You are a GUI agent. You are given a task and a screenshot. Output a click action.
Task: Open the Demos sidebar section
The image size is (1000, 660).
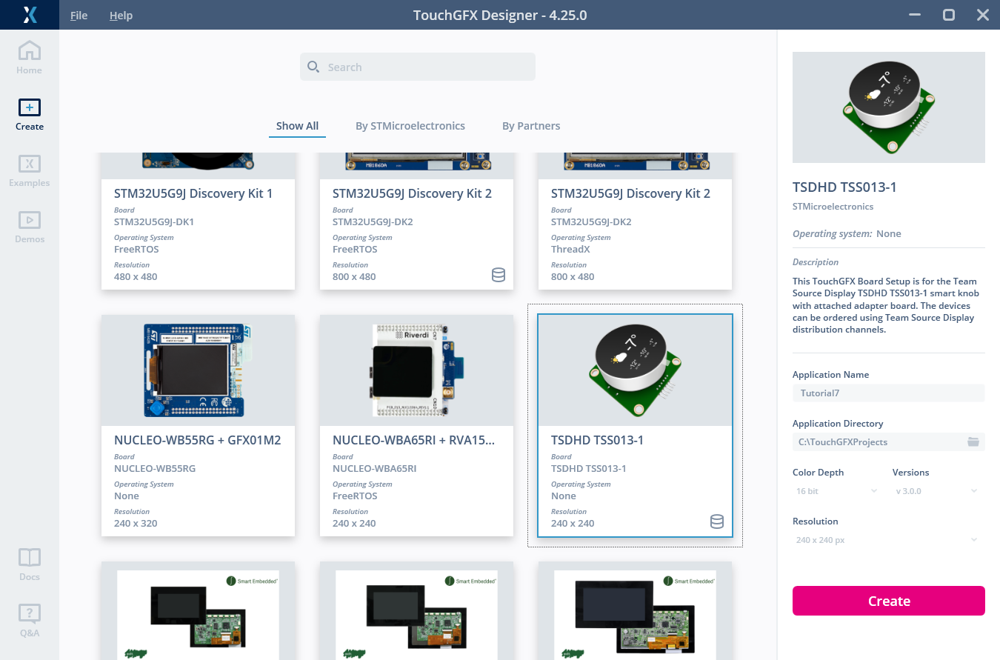coord(30,227)
